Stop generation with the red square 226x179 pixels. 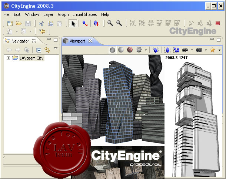[x=217, y=23]
